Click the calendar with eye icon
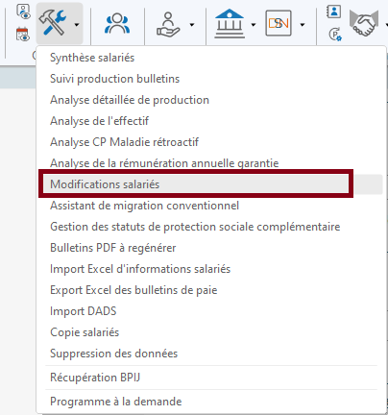The image size is (388, 415). click(23, 35)
